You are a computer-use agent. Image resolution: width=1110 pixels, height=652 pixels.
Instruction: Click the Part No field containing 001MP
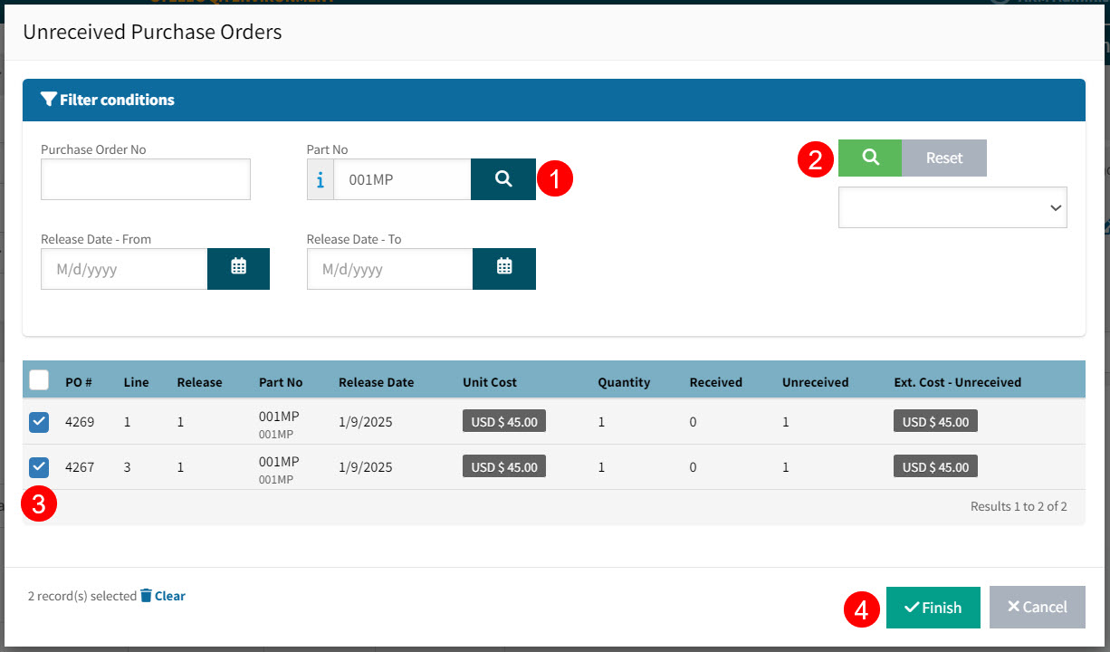point(401,179)
